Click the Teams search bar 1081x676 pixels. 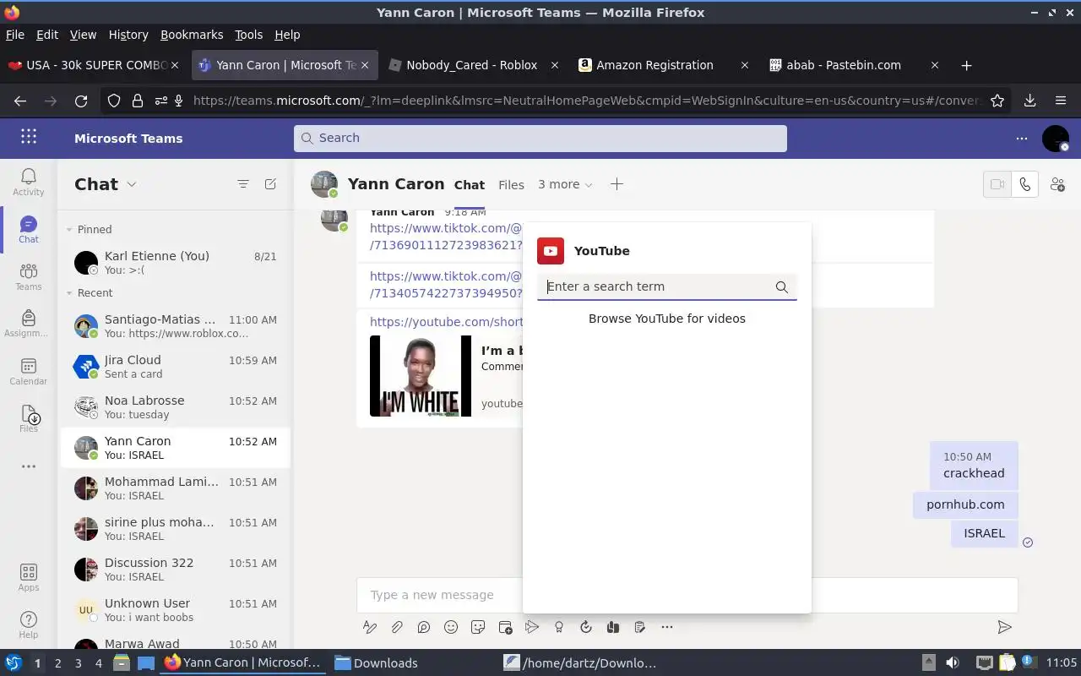tap(540, 139)
